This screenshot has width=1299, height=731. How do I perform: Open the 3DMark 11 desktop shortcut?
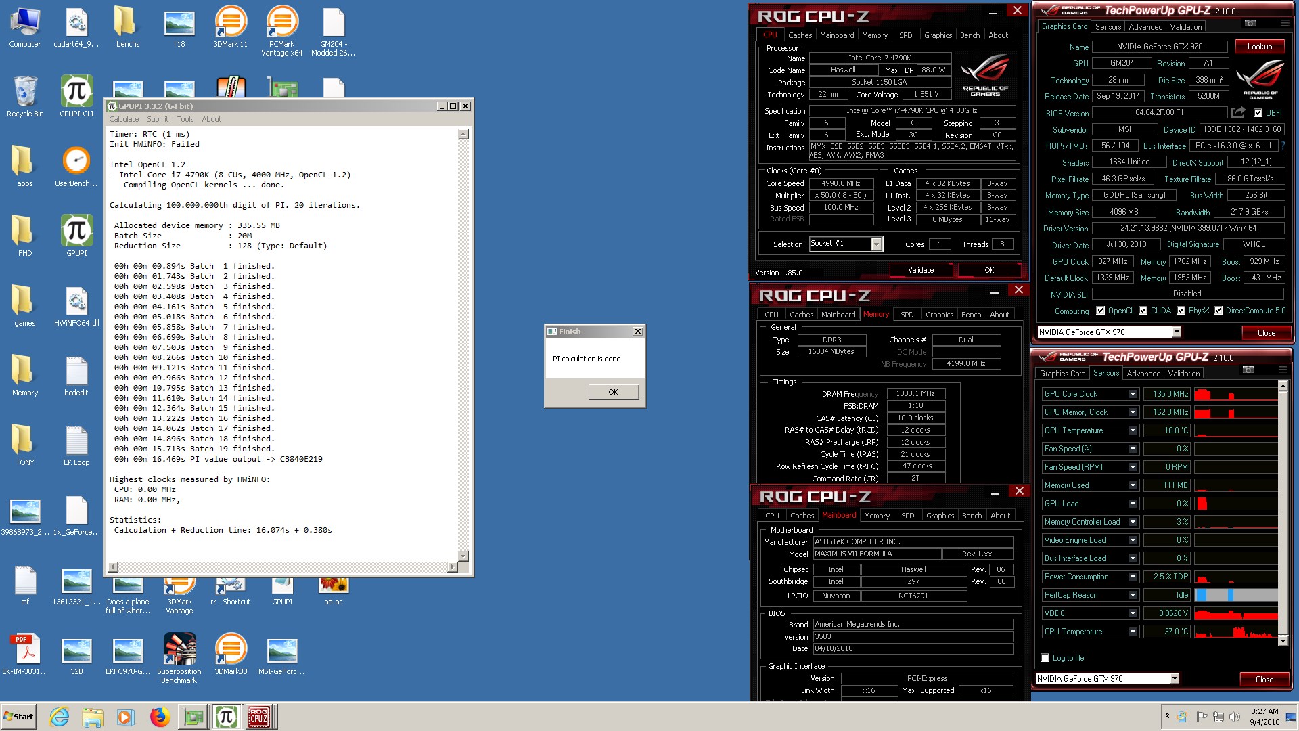click(231, 27)
